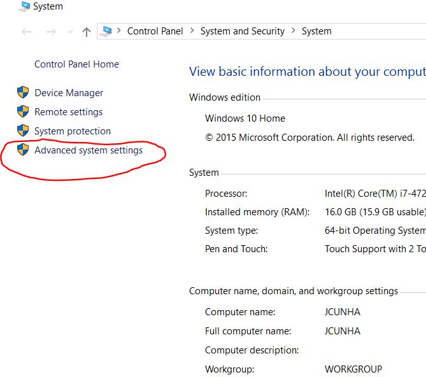Image resolution: width=426 pixels, height=377 pixels.
Task: Select System and Security breadcrumb
Action: coord(243,31)
